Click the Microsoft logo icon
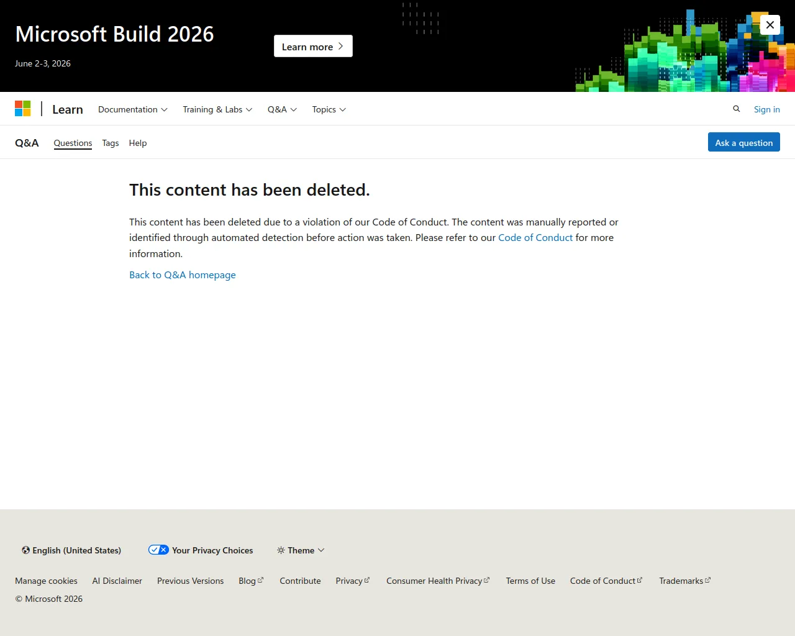 (x=23, y=109)
